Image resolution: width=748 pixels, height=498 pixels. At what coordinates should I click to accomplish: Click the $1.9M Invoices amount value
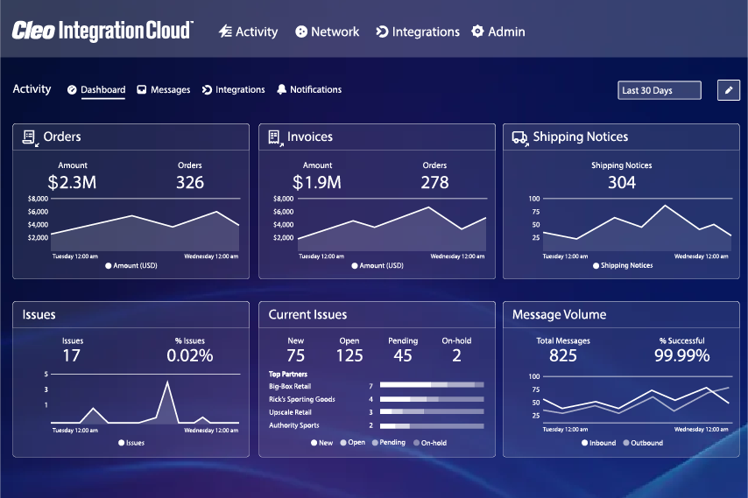[x=317, y=182]
